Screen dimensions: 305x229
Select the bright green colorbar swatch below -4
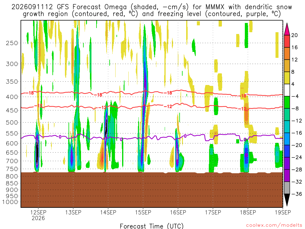(x=287, y=103)
